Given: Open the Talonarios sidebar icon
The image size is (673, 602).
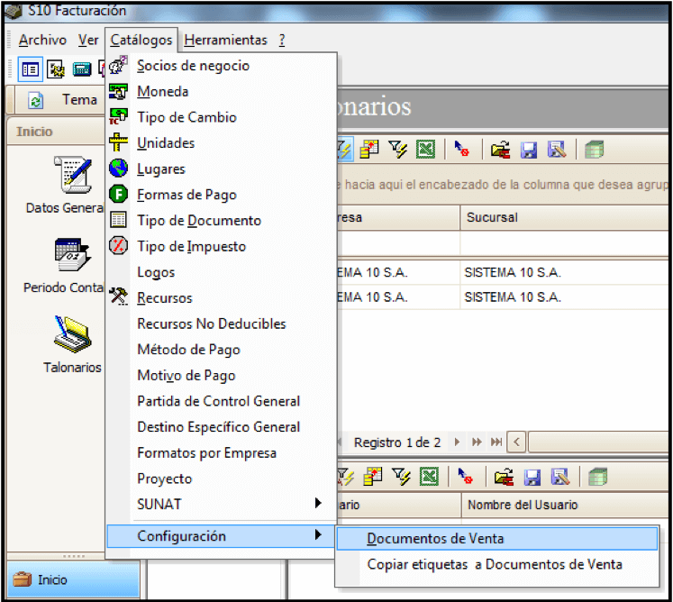Looking at the screenshot, I should [x=72, y=334].
